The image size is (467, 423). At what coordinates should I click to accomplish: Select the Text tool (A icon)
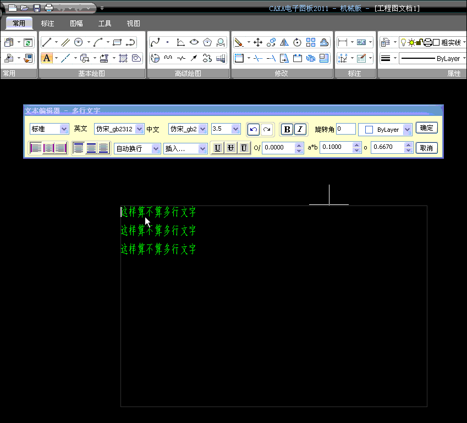point(47,58)
